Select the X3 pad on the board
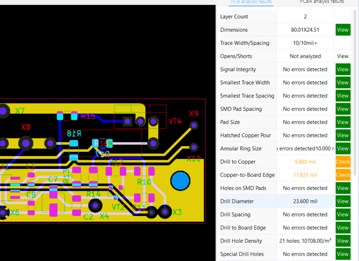 pos(165,212)
